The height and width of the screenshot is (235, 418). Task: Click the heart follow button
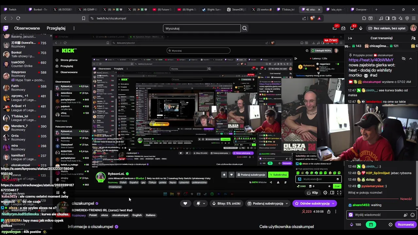point(185,203)
